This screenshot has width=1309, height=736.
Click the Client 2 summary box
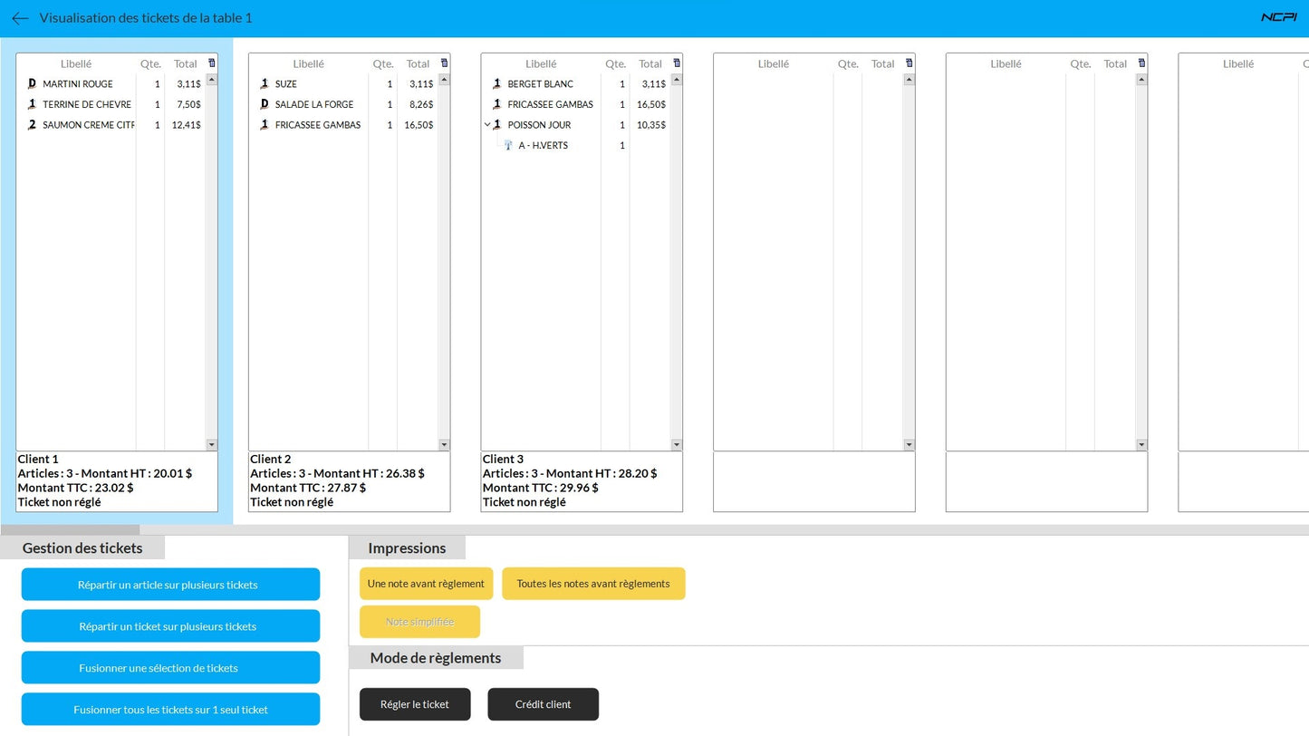tap(350, 481)
